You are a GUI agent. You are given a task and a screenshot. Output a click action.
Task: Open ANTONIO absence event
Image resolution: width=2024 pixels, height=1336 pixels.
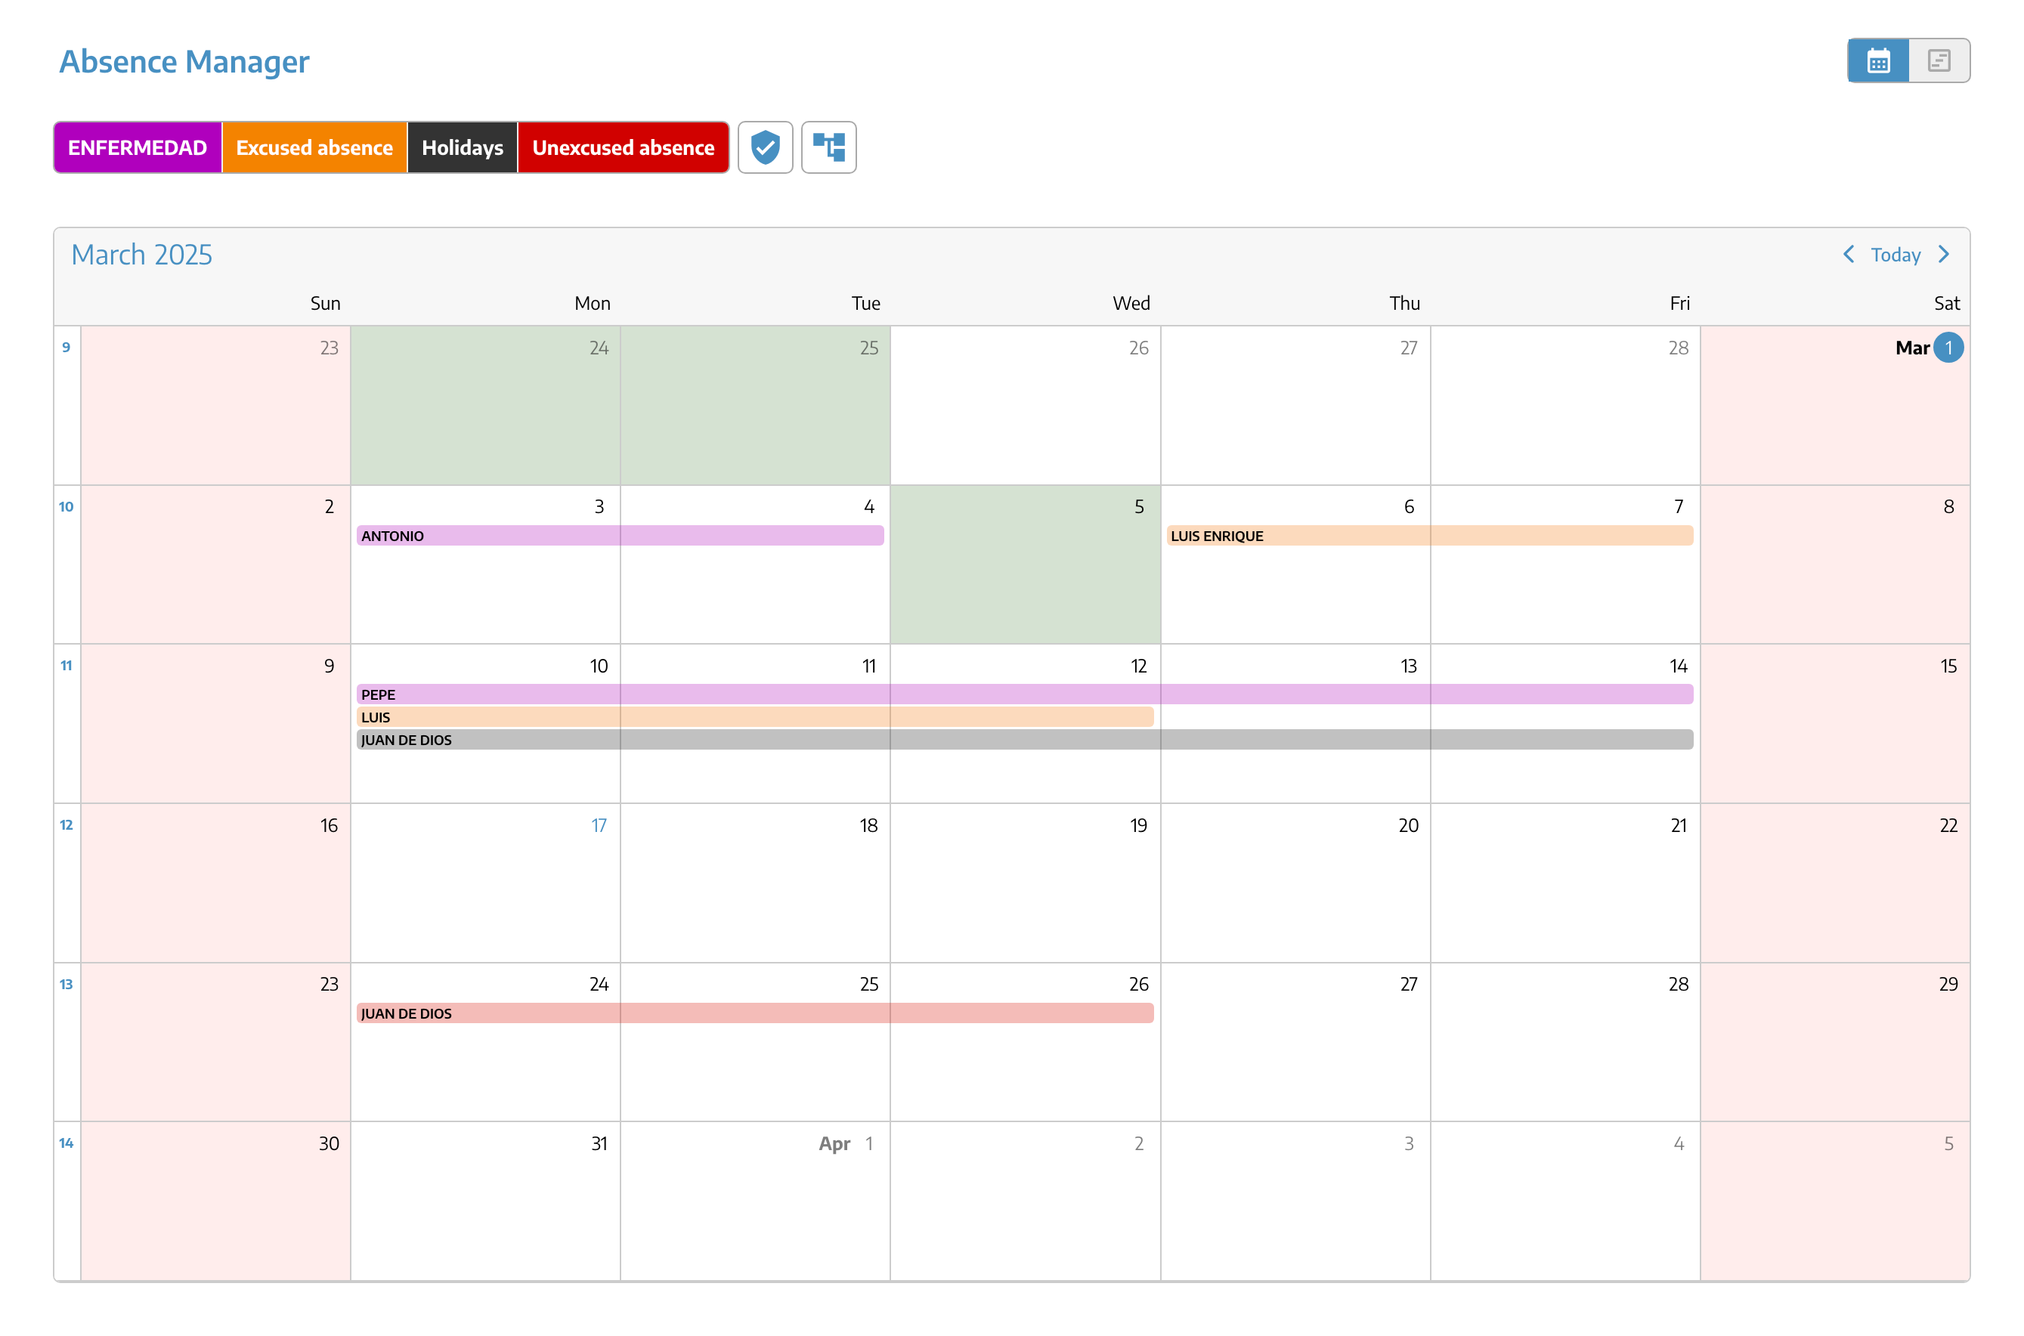click(x=620, y=535)
